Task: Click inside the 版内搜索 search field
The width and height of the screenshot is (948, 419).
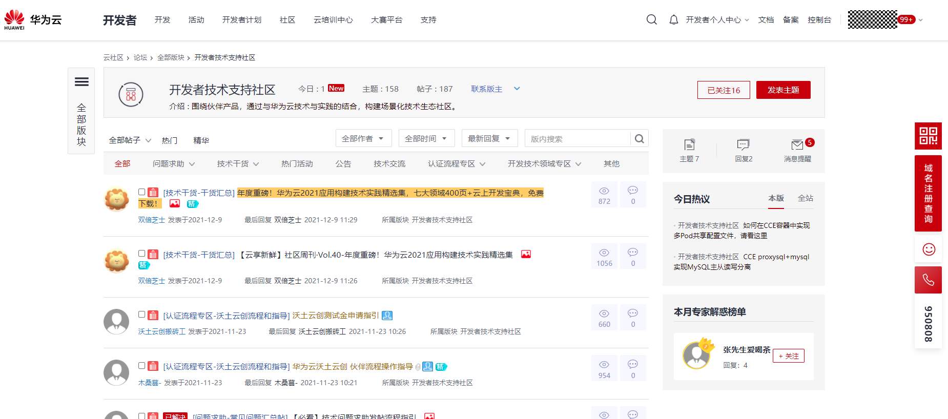Action: coord(578,139)
